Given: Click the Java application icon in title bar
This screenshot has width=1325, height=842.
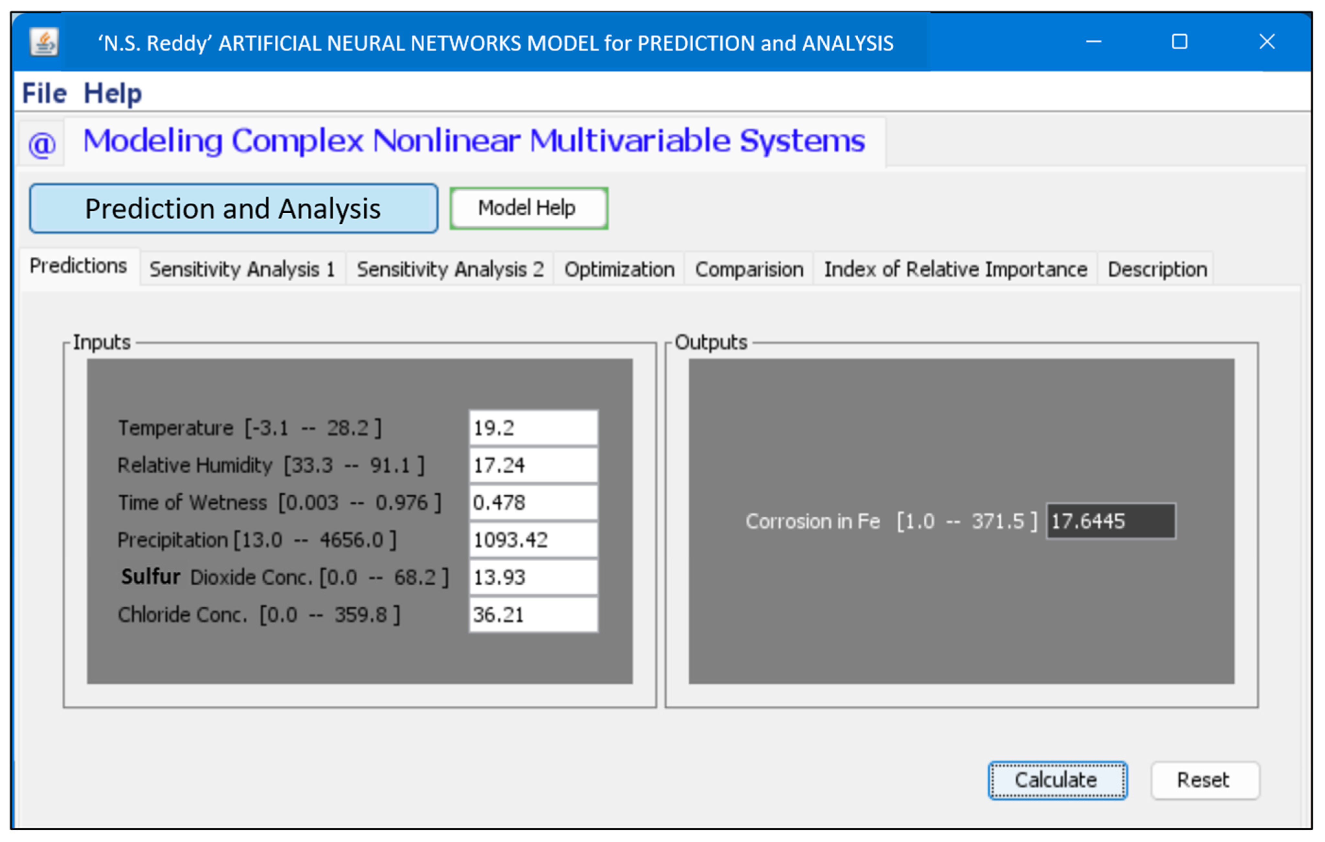Looking at the screenshot, I should pos(45,42).
